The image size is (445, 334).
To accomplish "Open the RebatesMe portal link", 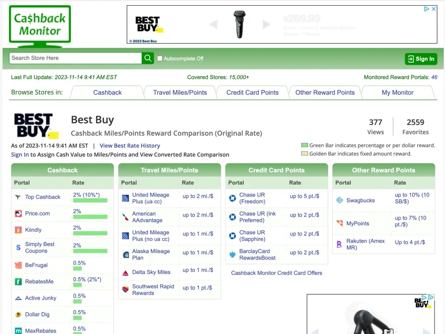I will click(39, 281).
